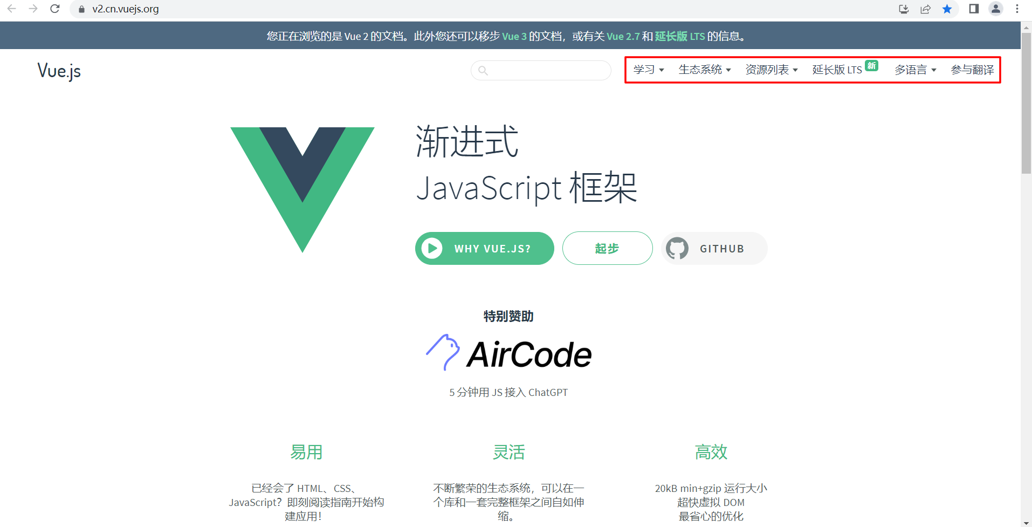Click the WHY VUE.JS? button
The height and width of the screenshot is (527, 1032).
485,249
